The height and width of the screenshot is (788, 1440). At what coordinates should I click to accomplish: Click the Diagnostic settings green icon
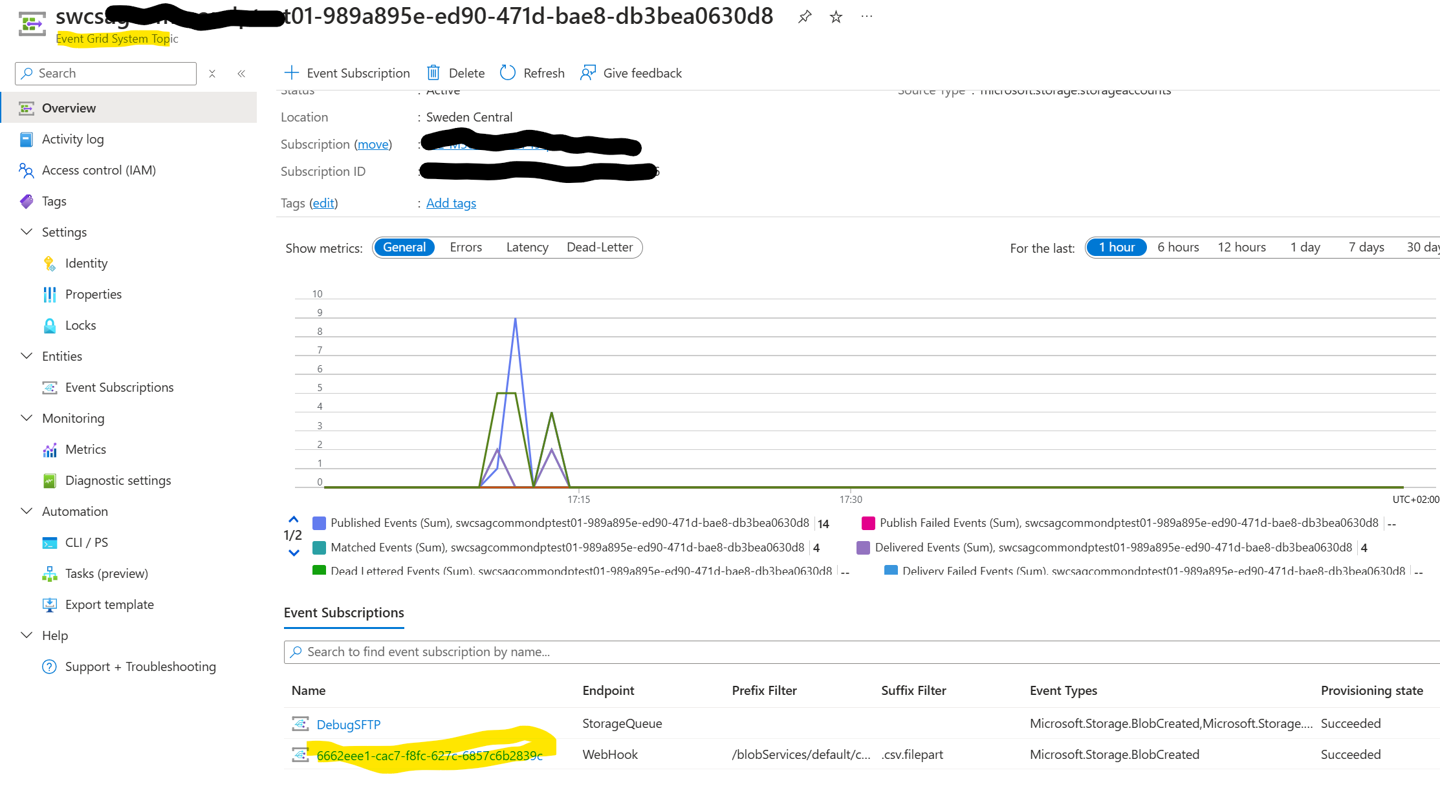50,481
